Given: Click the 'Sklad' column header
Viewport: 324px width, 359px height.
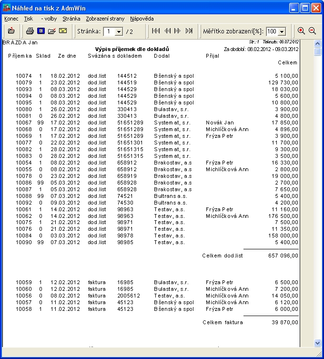Looking at the screenshot, I should [43, 56].
